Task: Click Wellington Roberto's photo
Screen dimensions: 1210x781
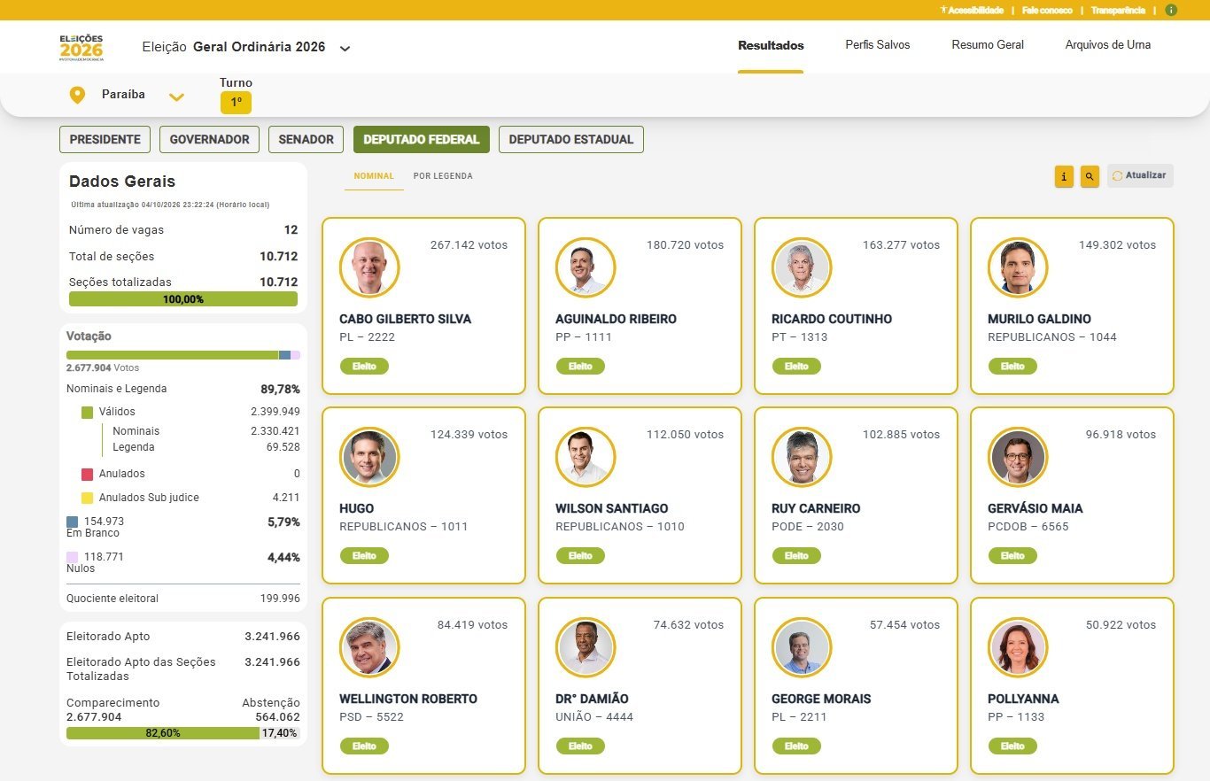Action: (x=369, y=647)
